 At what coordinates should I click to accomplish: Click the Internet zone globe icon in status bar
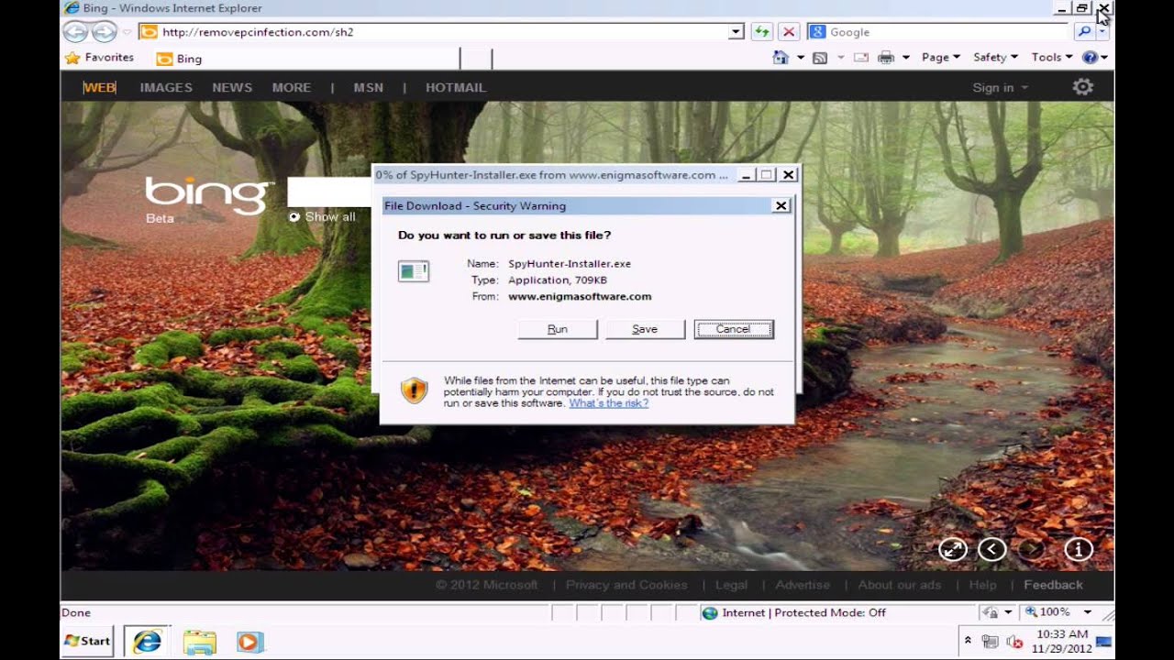click(710, 612)
